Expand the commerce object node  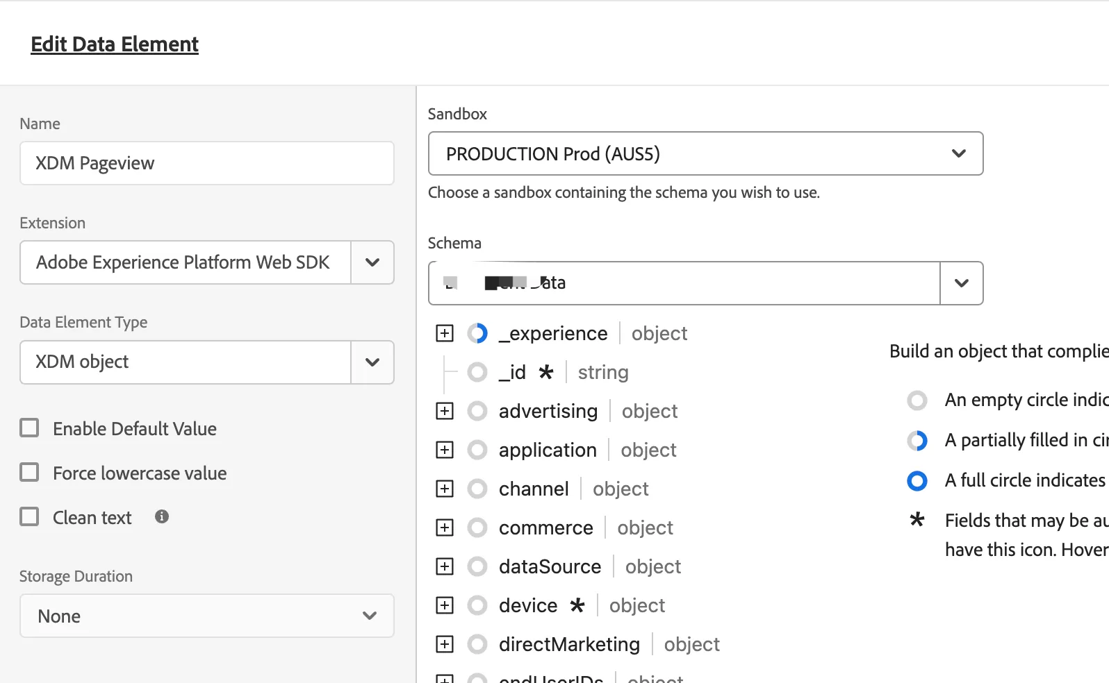445,528
